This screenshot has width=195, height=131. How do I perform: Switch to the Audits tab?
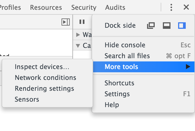(x=115, y=7)
